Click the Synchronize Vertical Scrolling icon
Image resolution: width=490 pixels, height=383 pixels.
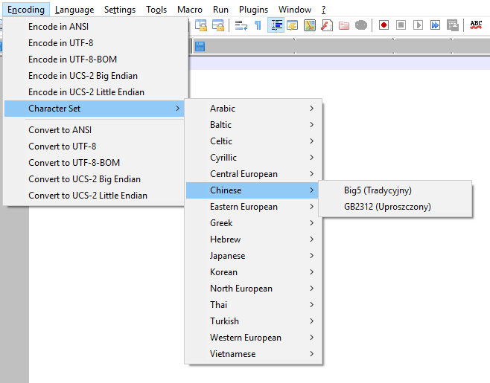click(201, 25)
